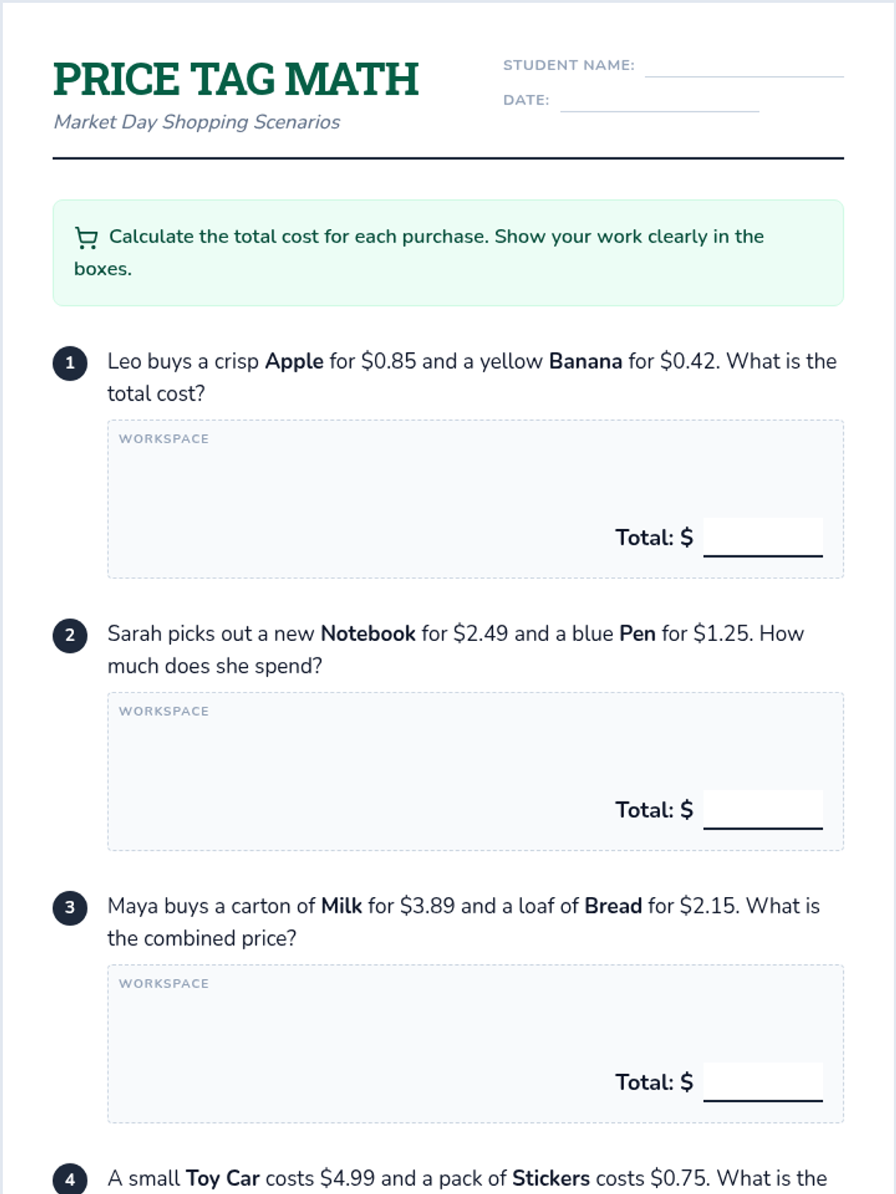The height and width of the screenshot is (1194, 896).
Task: Click the bold word Bread
Action: pyautogui.click(x=613, y=906)
